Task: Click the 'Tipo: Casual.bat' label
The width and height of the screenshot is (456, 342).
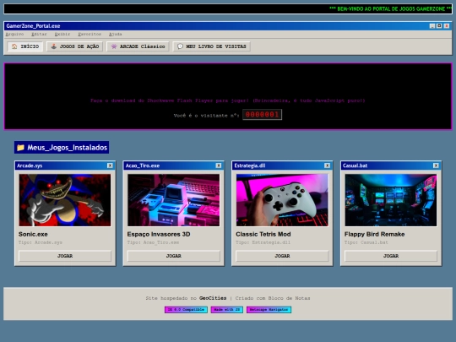Action: click(x=366, y=242)
